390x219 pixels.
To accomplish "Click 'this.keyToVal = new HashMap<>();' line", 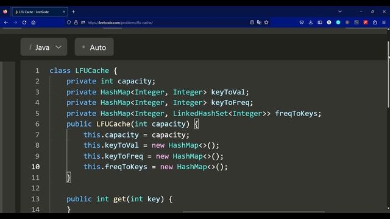I will (151, 145).
